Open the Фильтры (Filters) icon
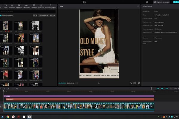179x119 pixels. [x=41, y=6]
